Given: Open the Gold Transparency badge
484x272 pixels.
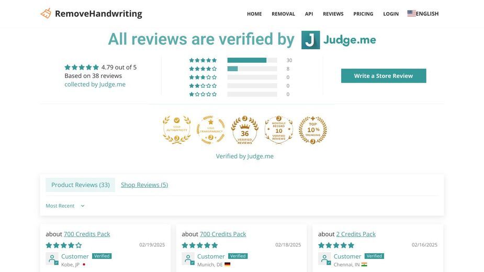Looking at the screenshot, I should pyautogui.click(x=211, y=130).
